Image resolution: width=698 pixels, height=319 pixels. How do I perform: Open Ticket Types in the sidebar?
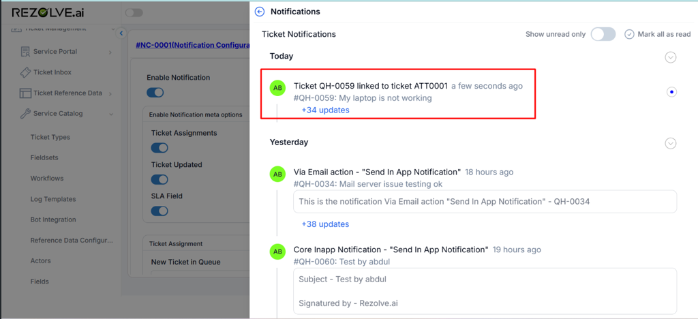(50, 137)
